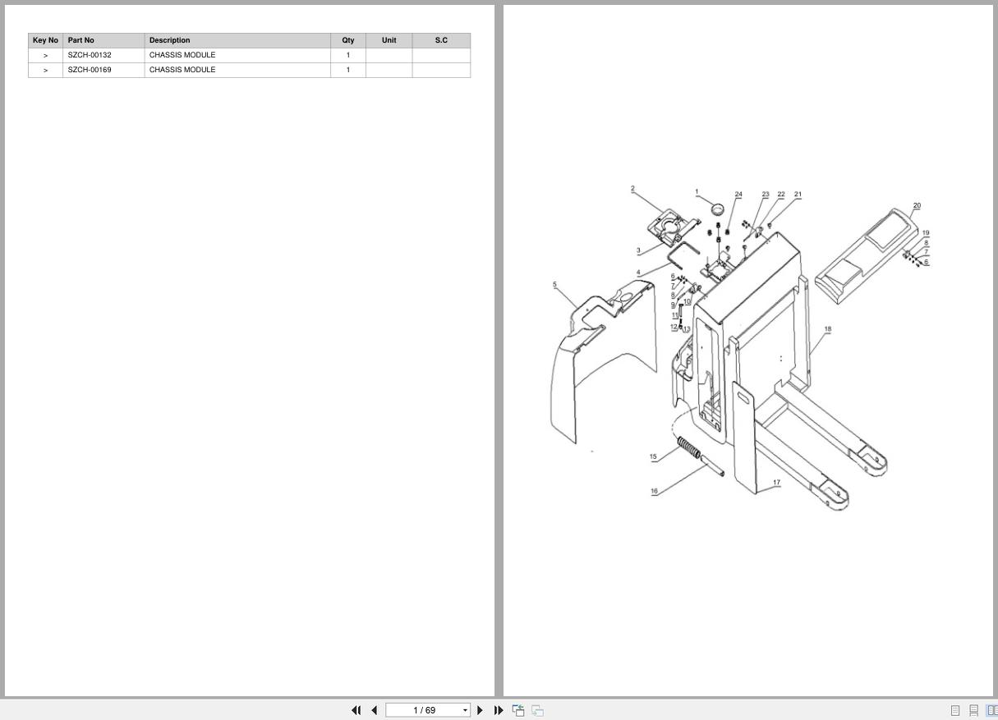
Task: Click callout number 24 on the diagram
Action: click(x=738, y=195)
